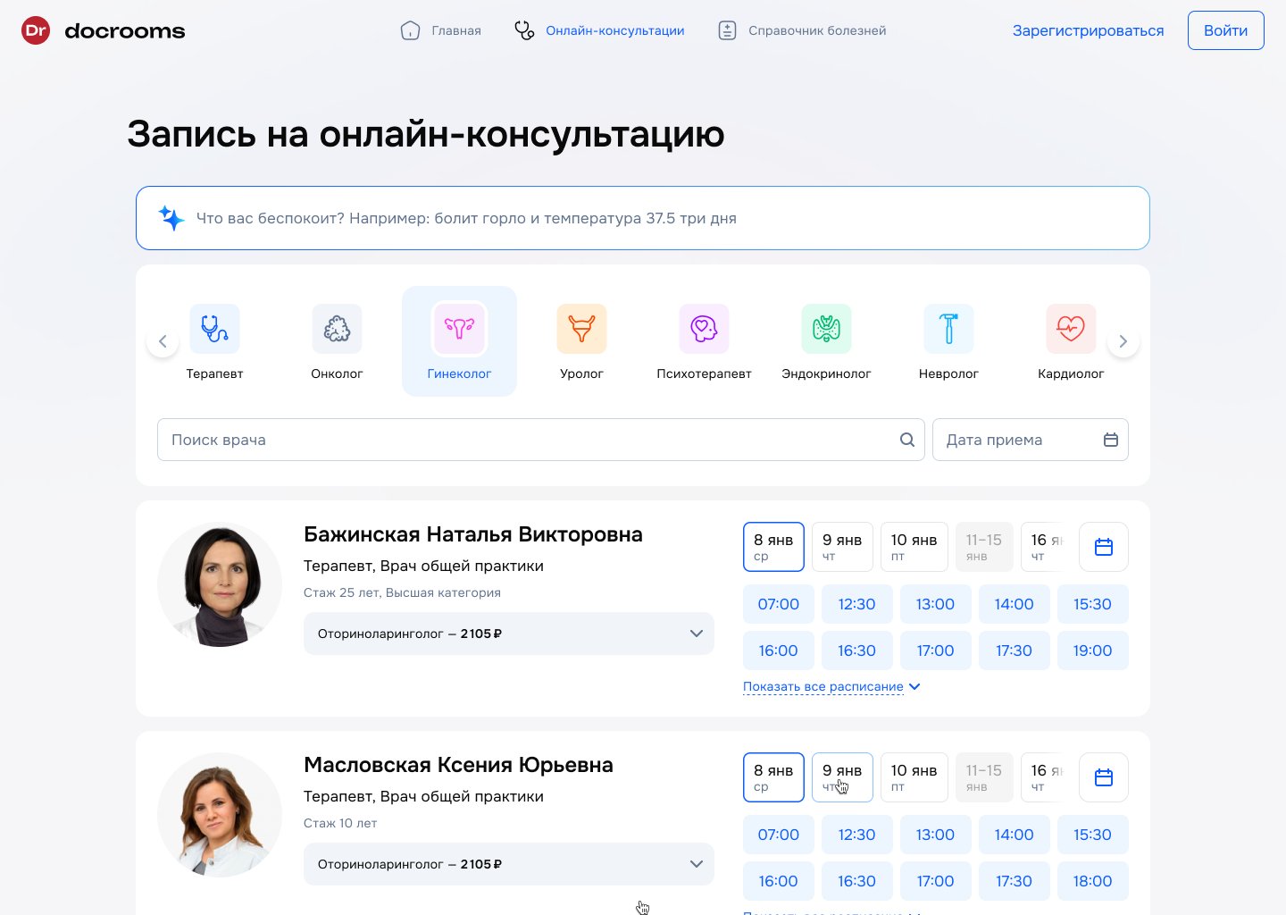Screen dimensions: 1286x915
Task: Click the Поиск врача search field
Action: [x=541, y=440]
